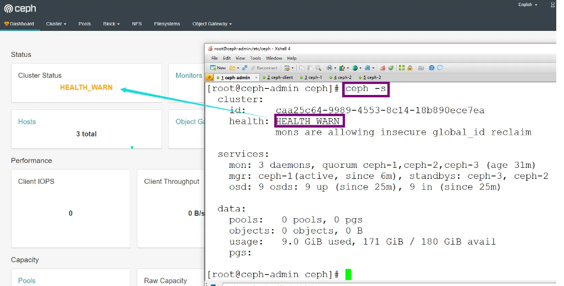The height and width of the screenshot is (286, 564).
Task: Click the Pools link under Capacity
Action: [27, 280]
